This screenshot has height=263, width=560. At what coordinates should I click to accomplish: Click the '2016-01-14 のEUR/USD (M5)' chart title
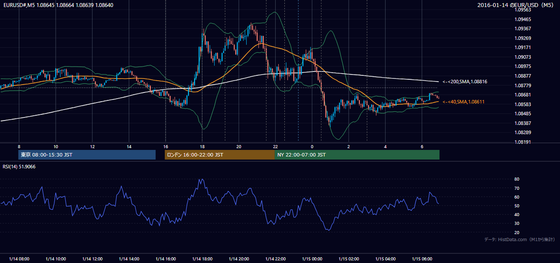pos(515,5)
